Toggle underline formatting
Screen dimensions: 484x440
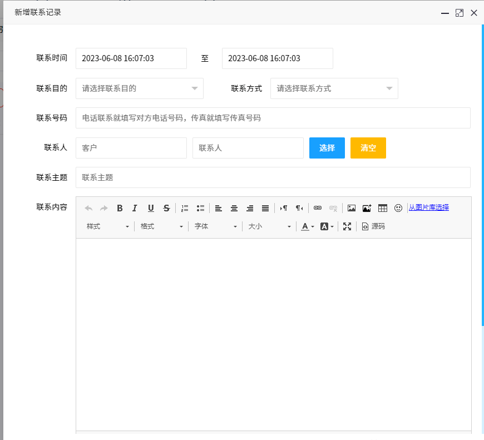point(151,208)
